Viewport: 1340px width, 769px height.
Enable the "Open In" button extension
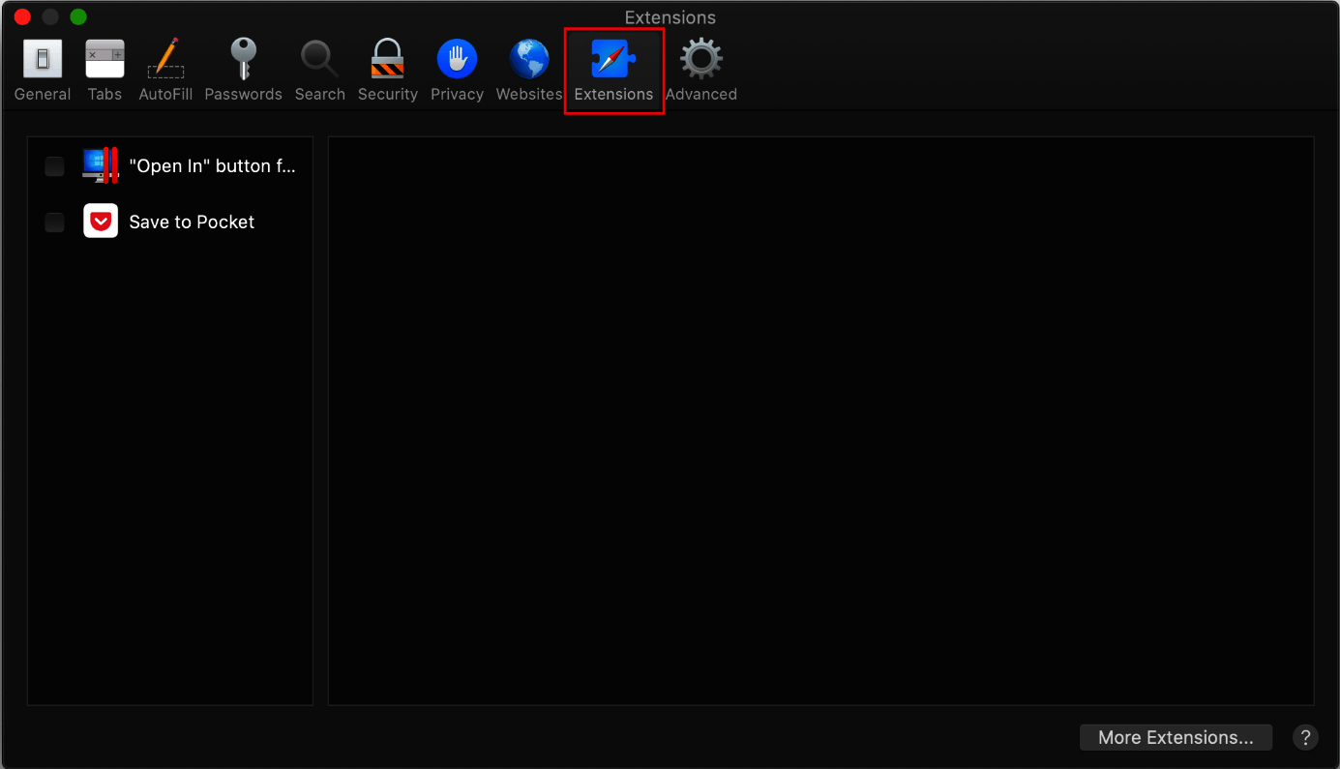click(53, 165)
